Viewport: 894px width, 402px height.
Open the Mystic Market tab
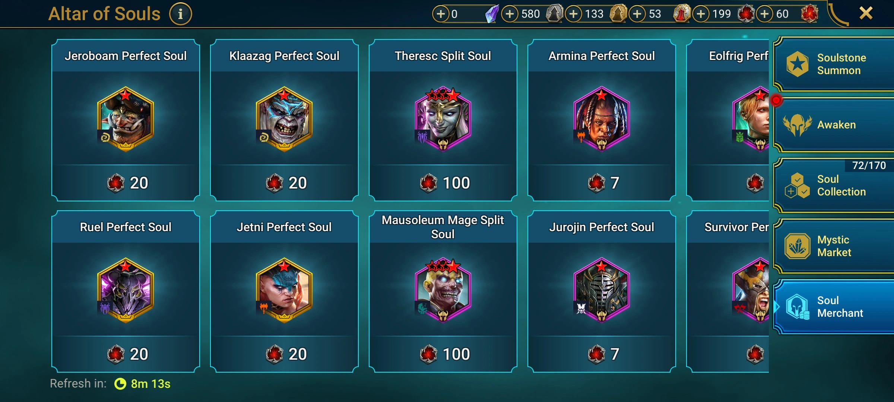pos(834,246)
